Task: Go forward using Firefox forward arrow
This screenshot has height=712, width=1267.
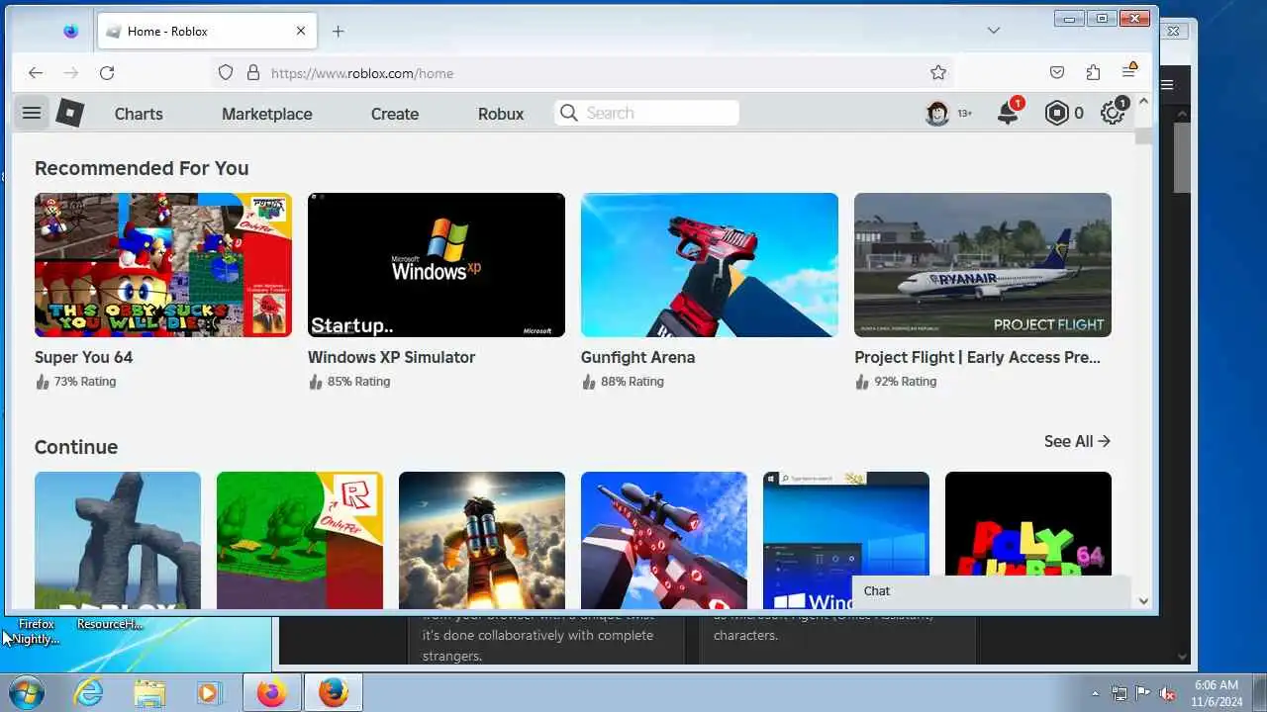Action: point(71,72)
